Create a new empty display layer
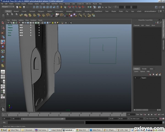This screenshot has width=165, height=132. [156, 75]
